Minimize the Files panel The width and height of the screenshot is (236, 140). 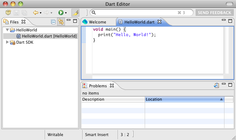[69, 20]
